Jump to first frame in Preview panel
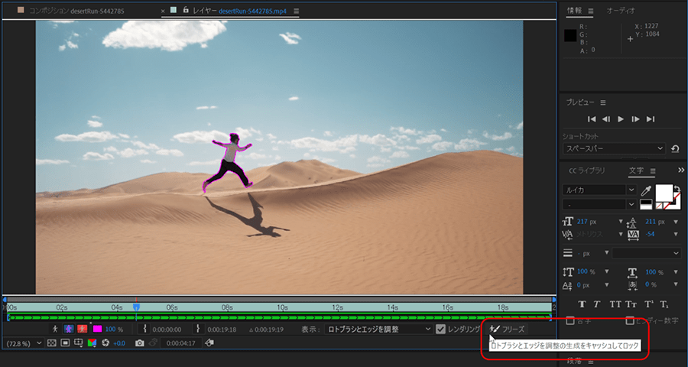The width and height of the screenshot is (688, 367). (x=591, y=119)
